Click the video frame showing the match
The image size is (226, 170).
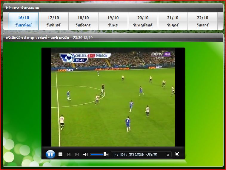tap(113, 97)
